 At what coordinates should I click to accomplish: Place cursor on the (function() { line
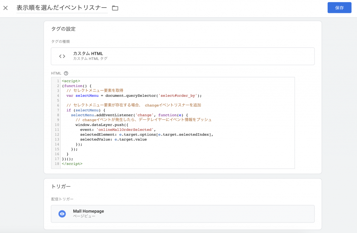point(76,86)
